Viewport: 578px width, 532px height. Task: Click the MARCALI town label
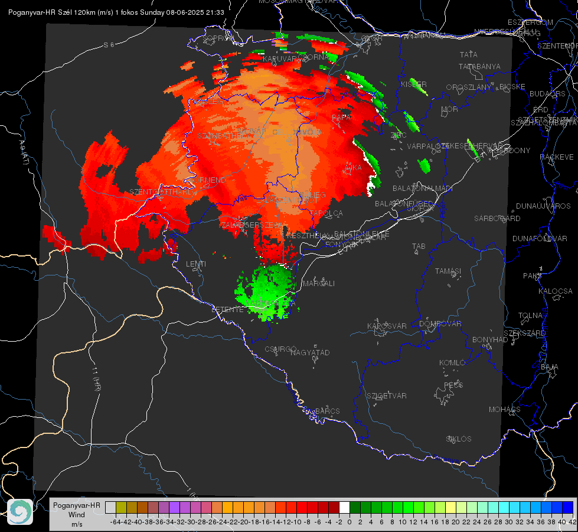point(318,284)
